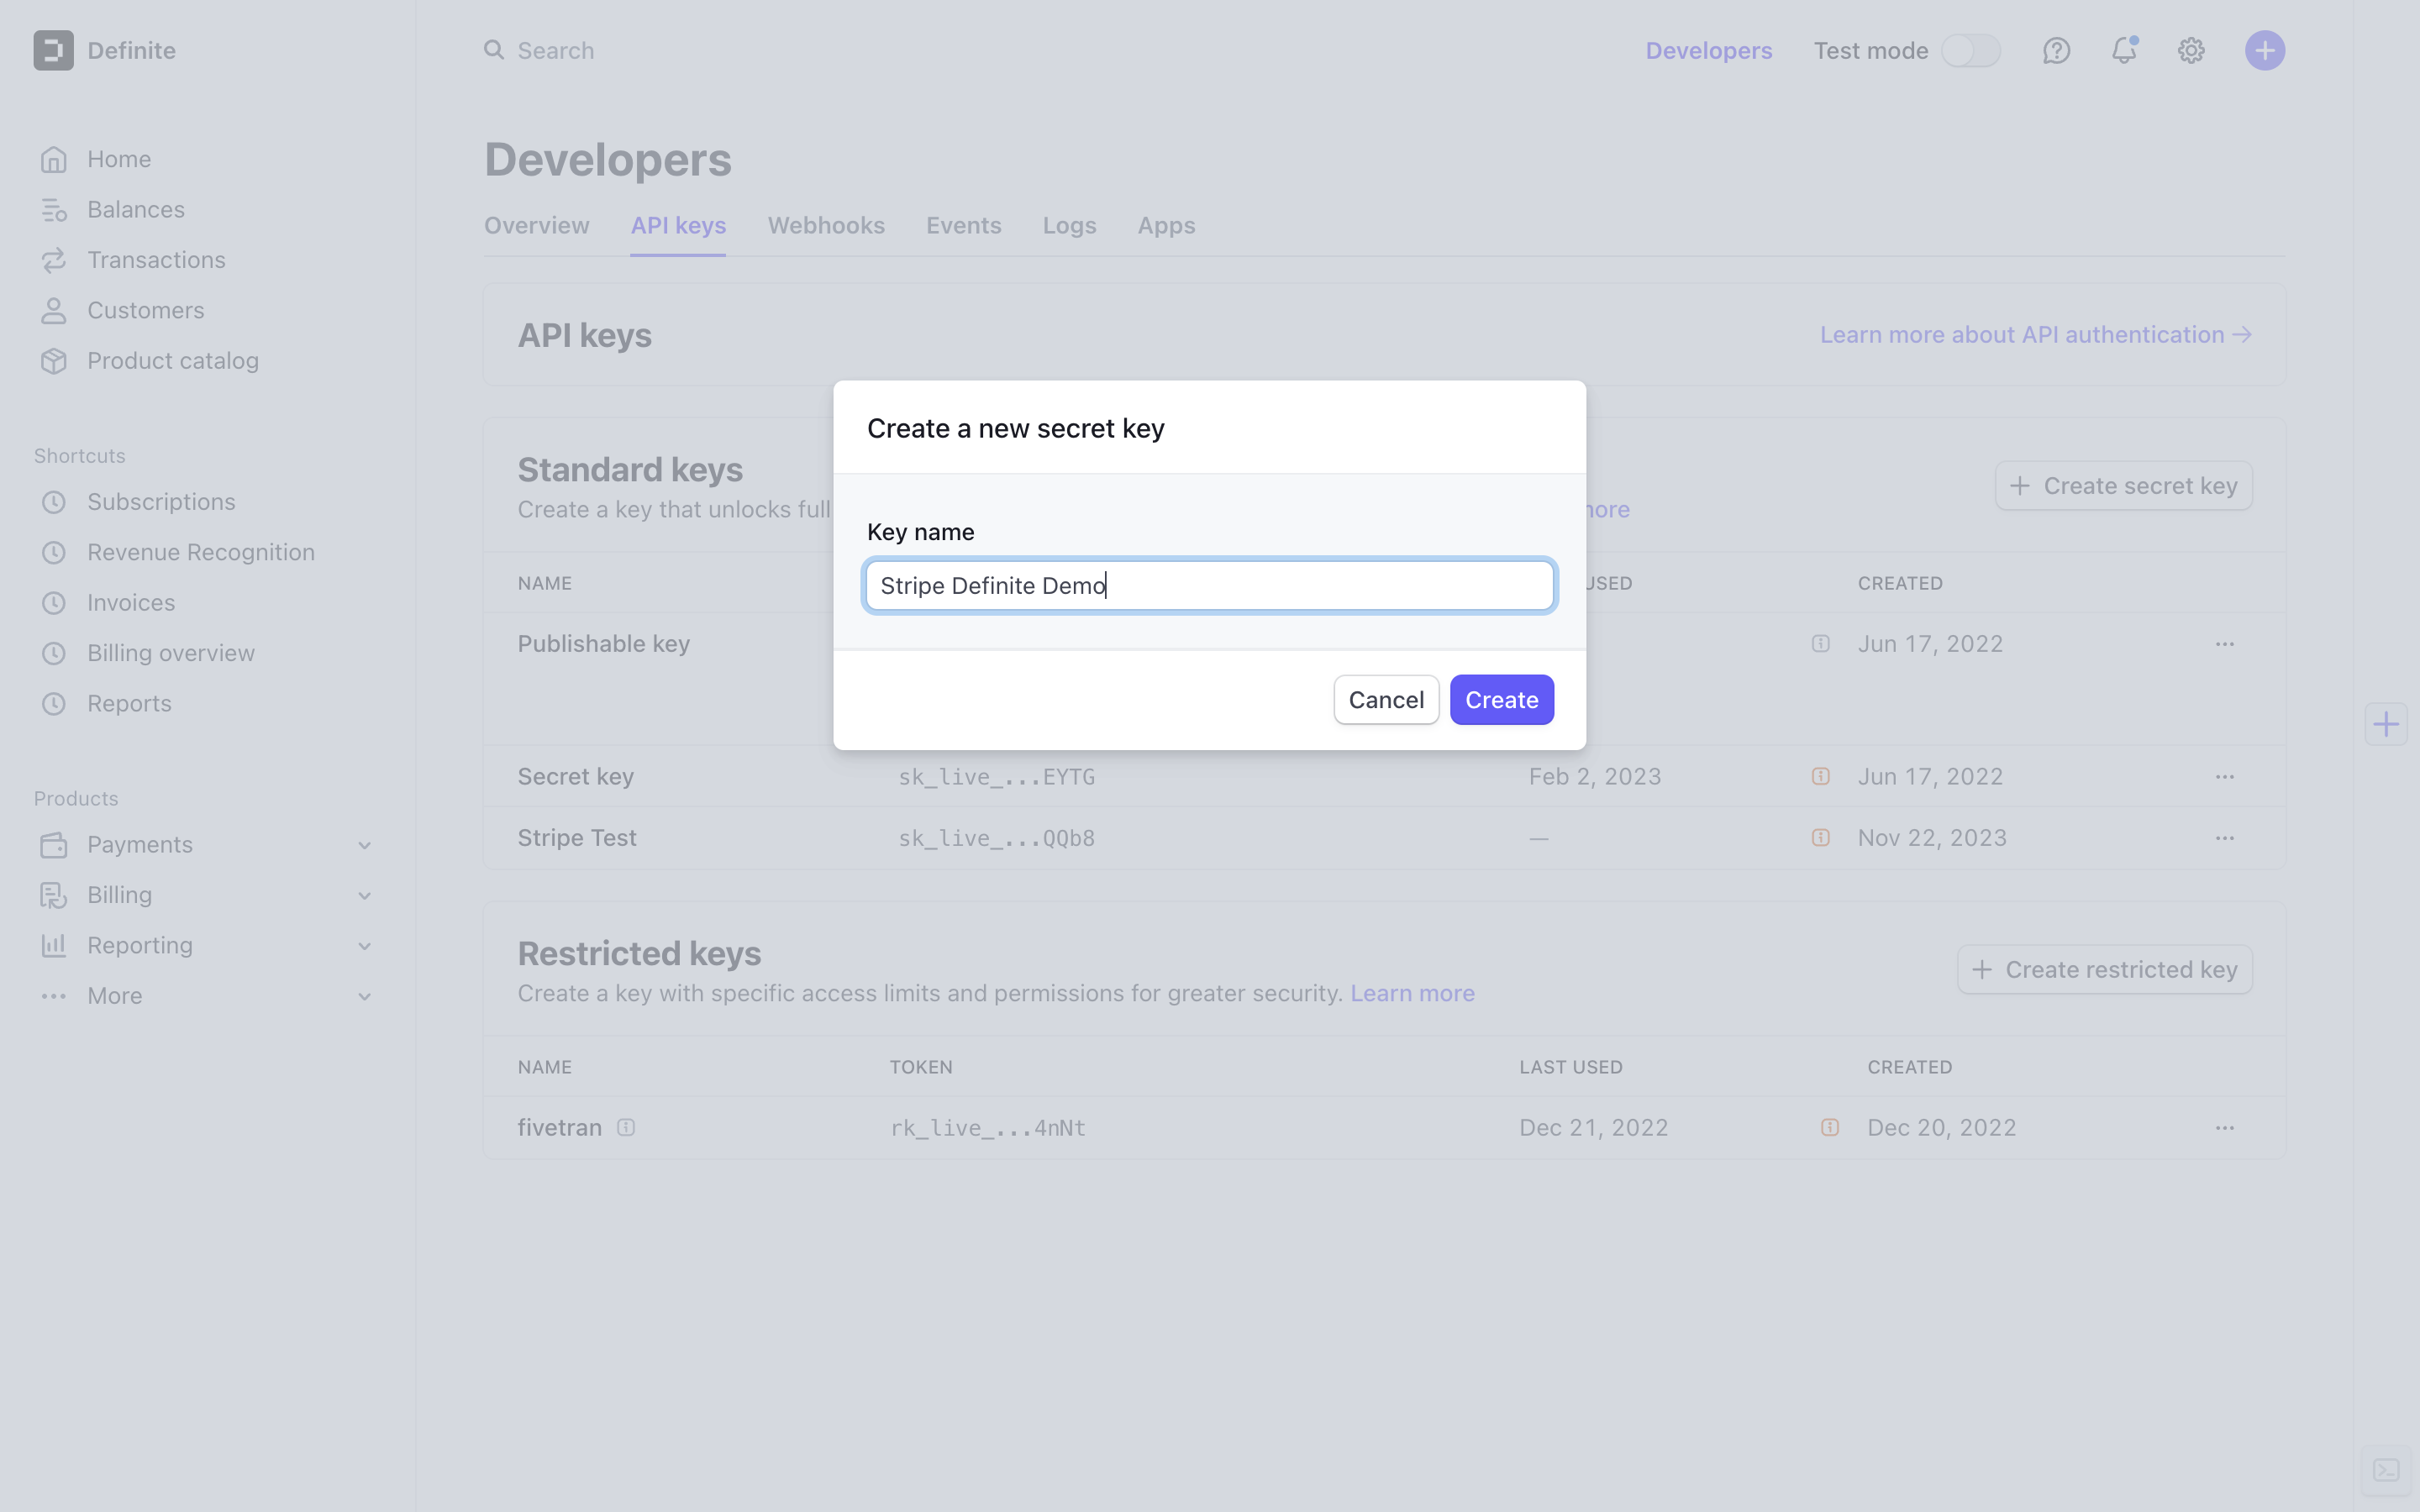Open the terminal icon at bottom right
2420x1512 pixels.
tap(2386, 1470)
